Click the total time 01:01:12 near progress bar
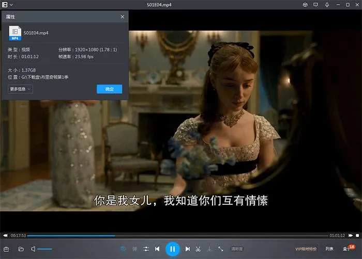Image resolution: width=362 pixels, height=259 pixels. (337, 235)
